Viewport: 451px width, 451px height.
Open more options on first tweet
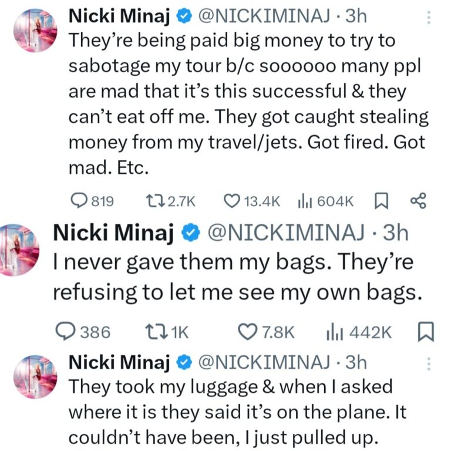(x=429, y=18)
